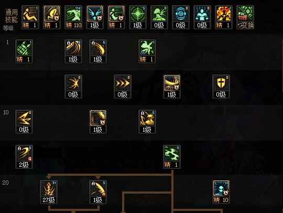Viewport: 283px width, 213px height.
Task: Select the blue wings skill icon
Action: (x=95, y=17)
